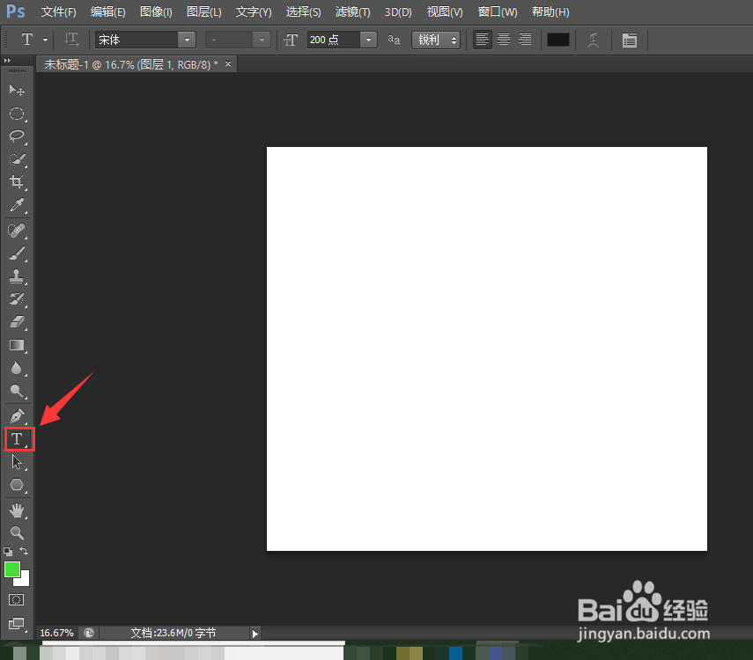The image size is (753, 660).
Task: Open the green foreground color swatch
Action: click(12, 569)
